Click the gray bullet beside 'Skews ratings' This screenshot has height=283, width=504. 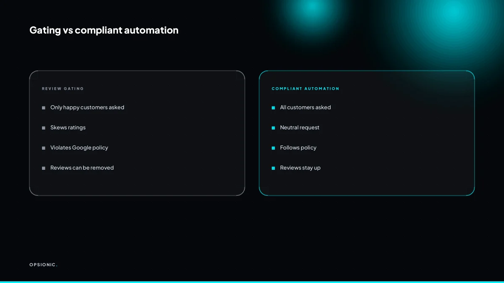44,128
